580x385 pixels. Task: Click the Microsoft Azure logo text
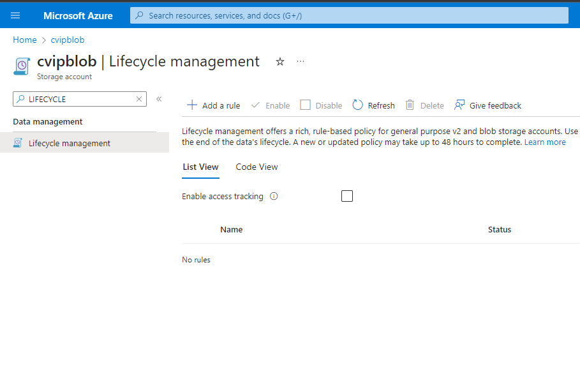78,15
